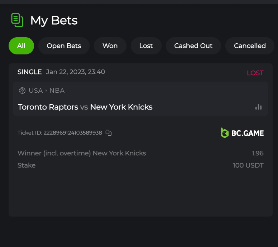Click the 100 USDT stake amount
The height and width of the screenshot is (247, 278).
tap(248, 165)
